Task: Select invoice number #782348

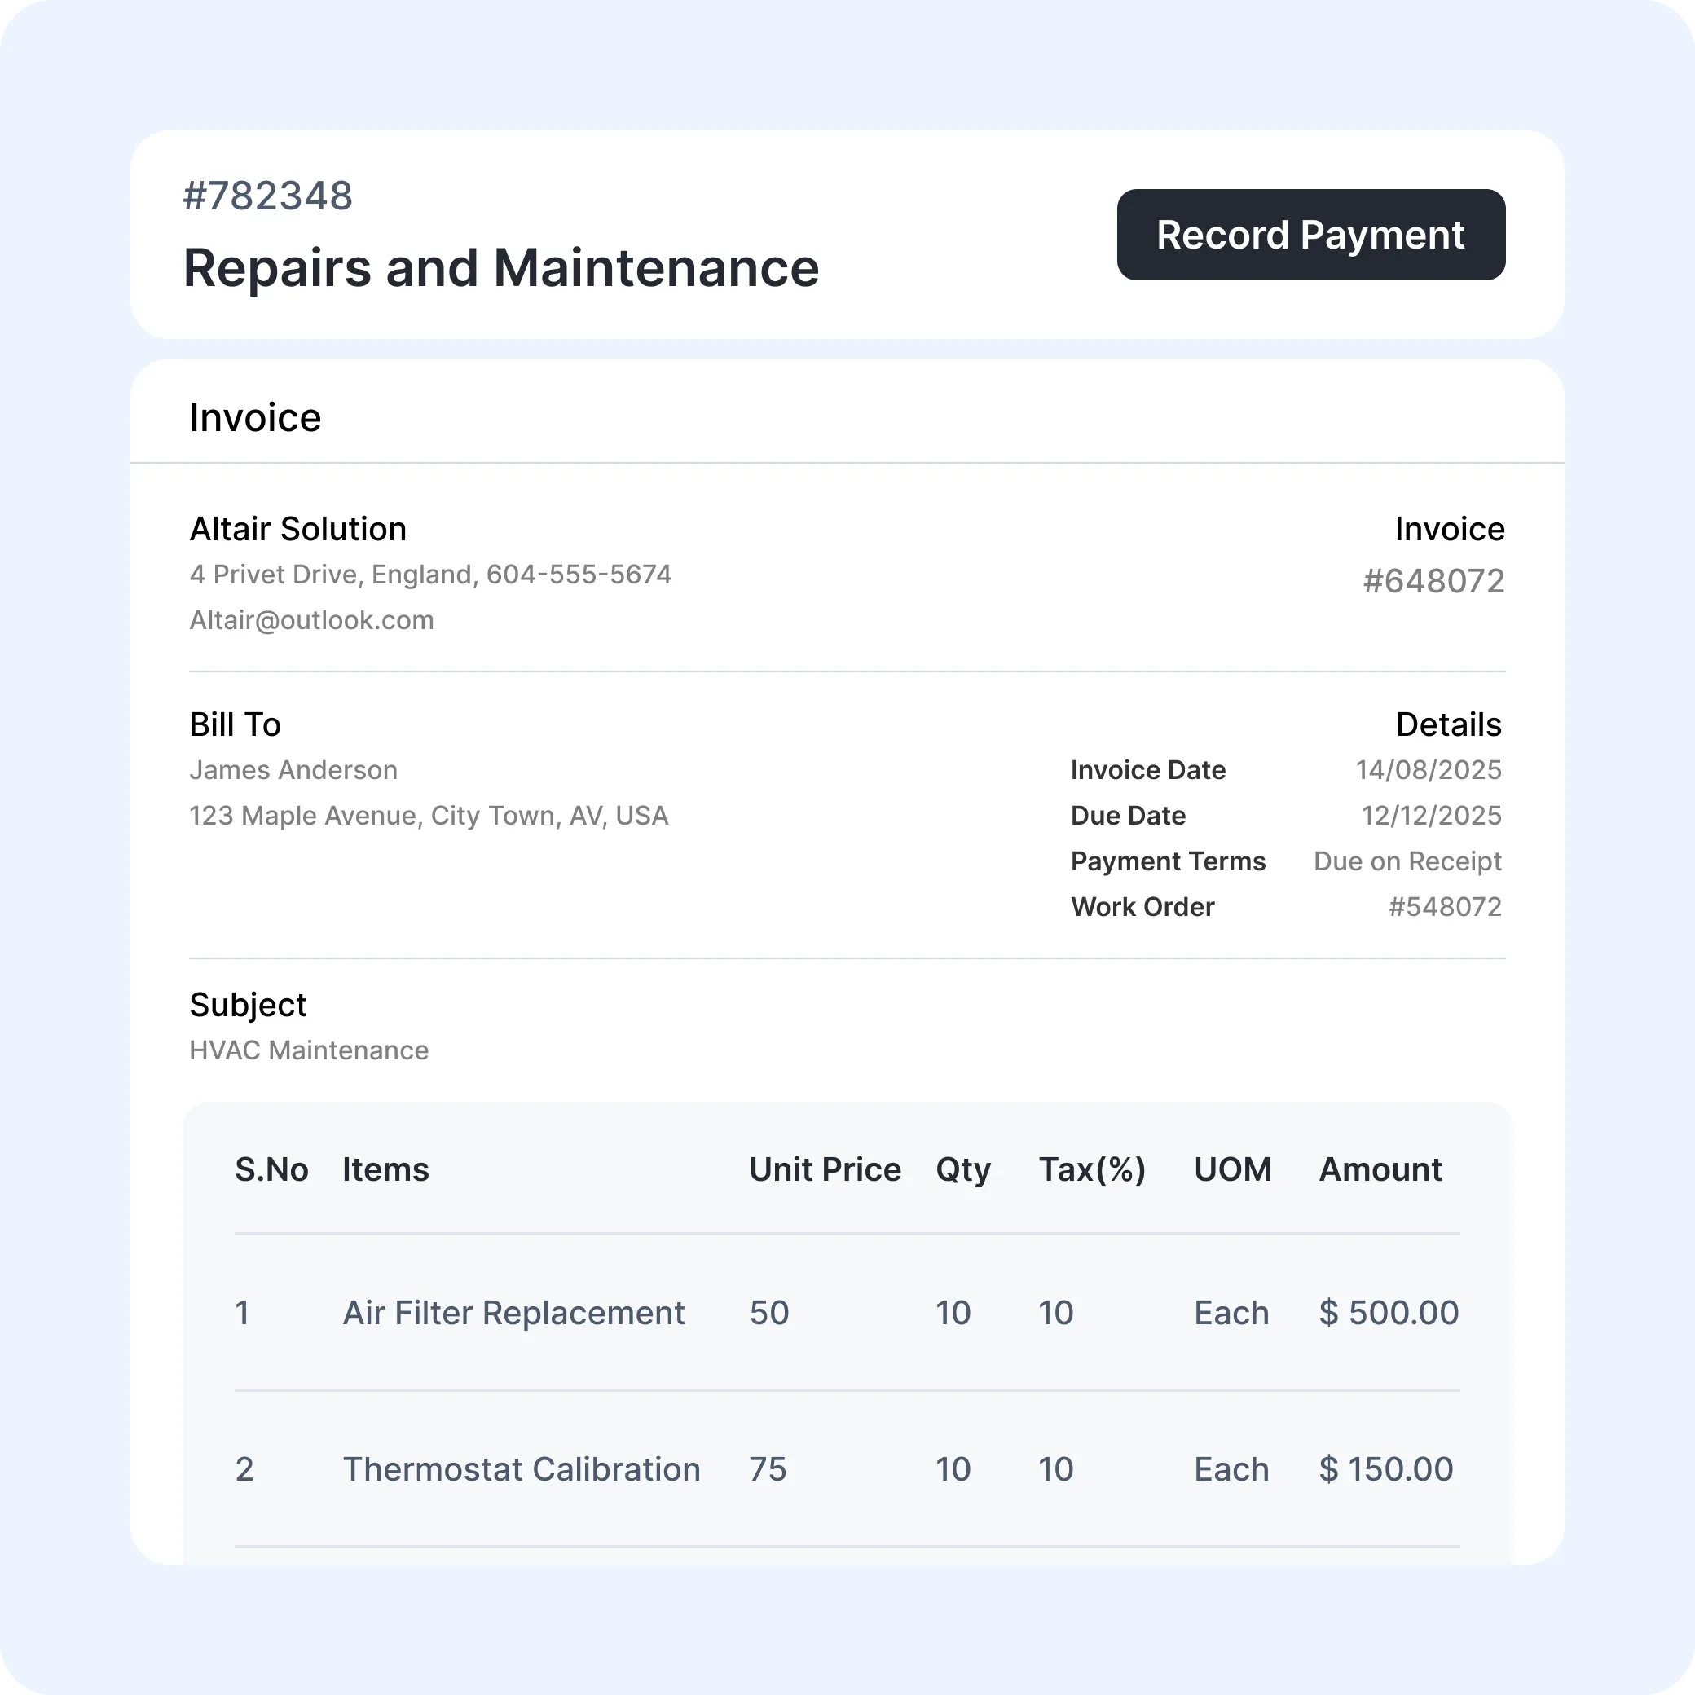Action: 267,195
